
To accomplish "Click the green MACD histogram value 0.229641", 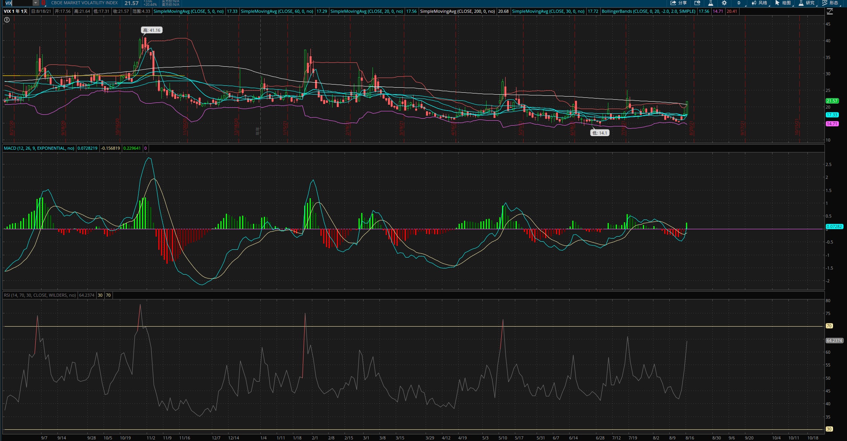I will click(x=132, y=148).
